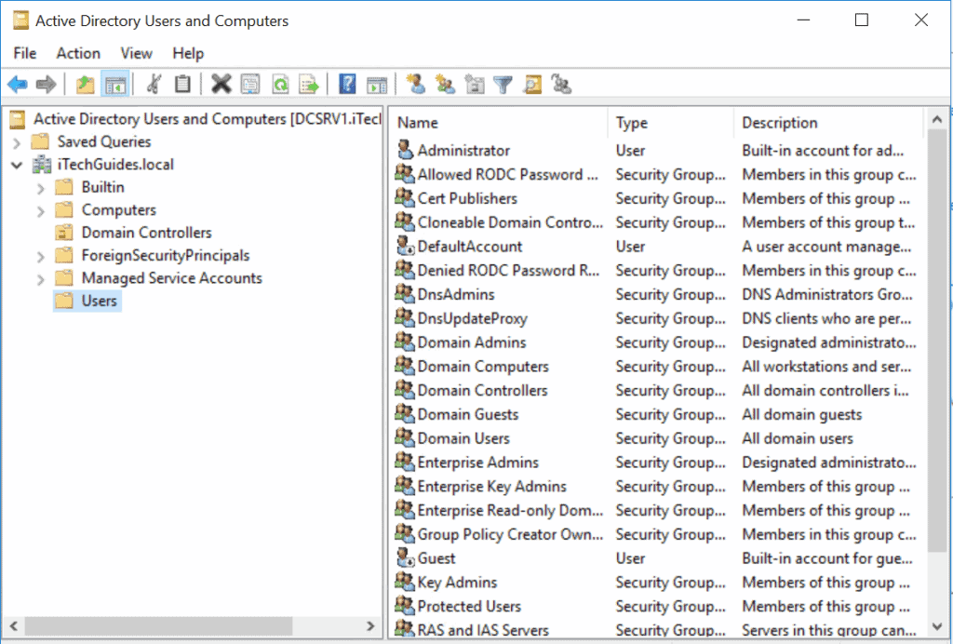
Task: Go up one level using folder icon
Action: pos(85,85)
